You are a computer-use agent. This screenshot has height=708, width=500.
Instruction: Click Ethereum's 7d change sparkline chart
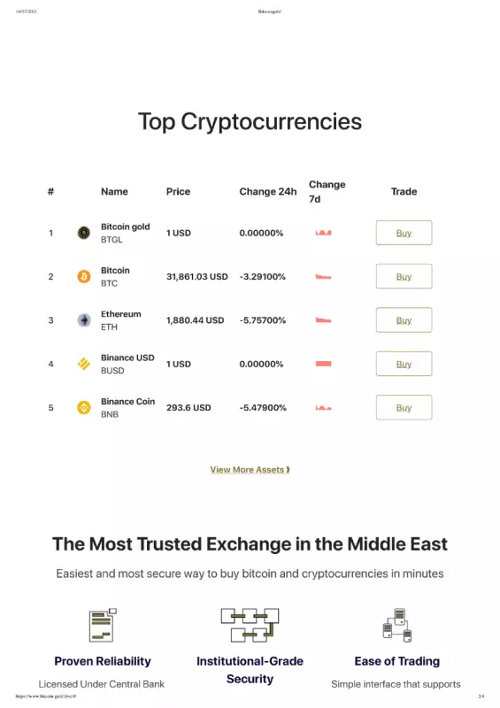tap(323, 320)
